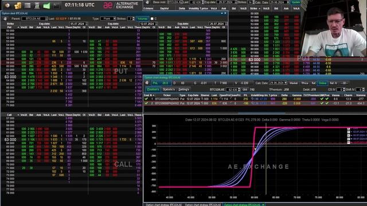Click the round globe icon in the top toolbar
367x206 pixels.
7,5
